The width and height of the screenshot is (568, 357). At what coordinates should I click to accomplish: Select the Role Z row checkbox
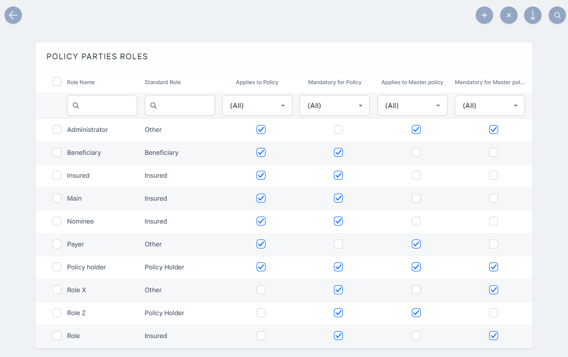pyautogui.click(x=57, y=313)
